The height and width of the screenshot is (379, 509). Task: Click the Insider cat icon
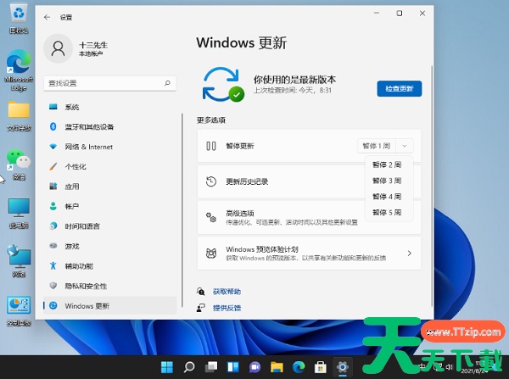(211, 254)
